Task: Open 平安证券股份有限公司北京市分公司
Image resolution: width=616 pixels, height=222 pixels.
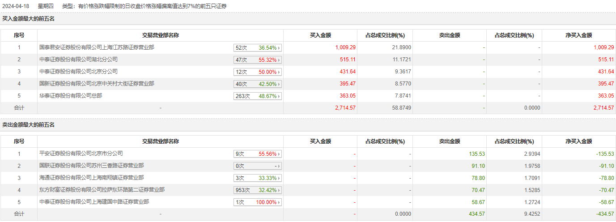Action: (81, 154)
